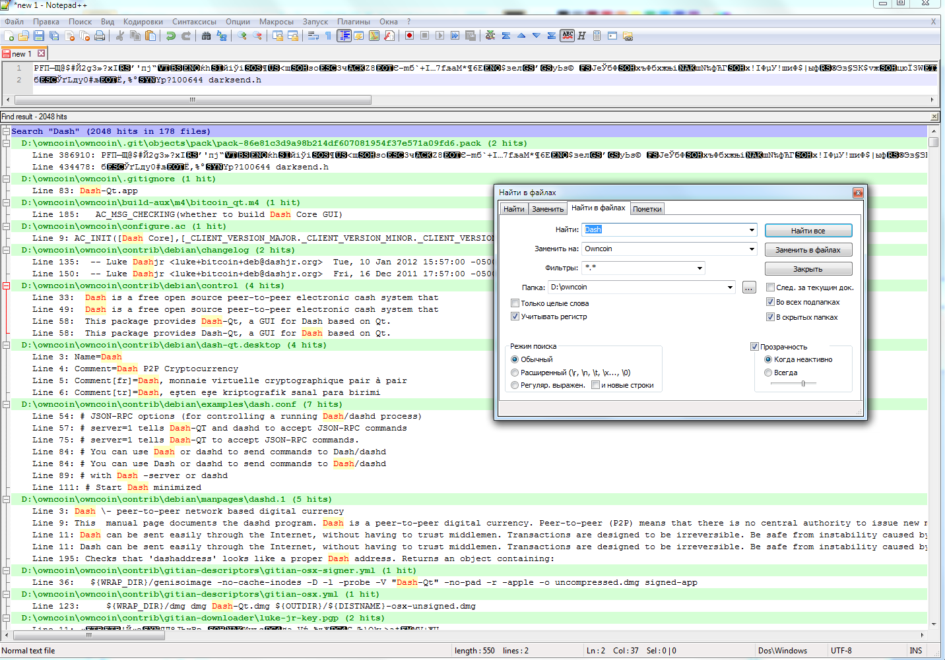945x660 pixels.
Task: Click the '...' folder browse button
Action: click(749, 287)
